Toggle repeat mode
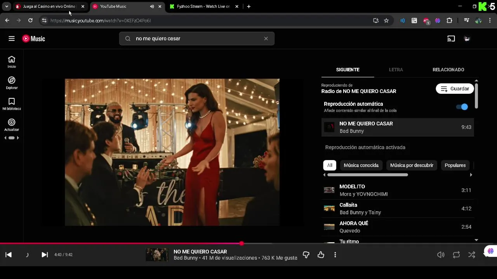497x279 pixels. [456, 255]
